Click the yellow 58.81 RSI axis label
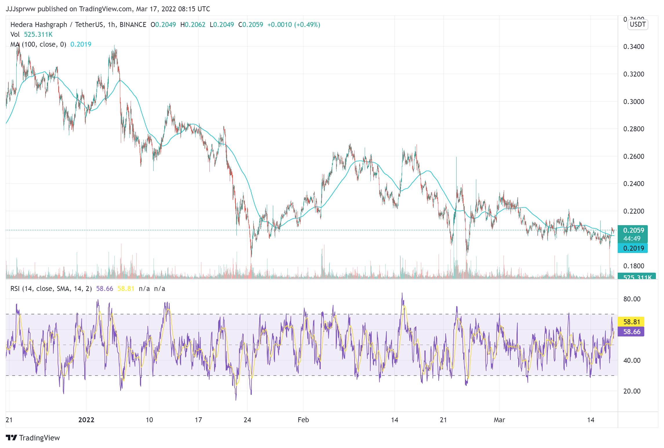 [x=631, y=322]
